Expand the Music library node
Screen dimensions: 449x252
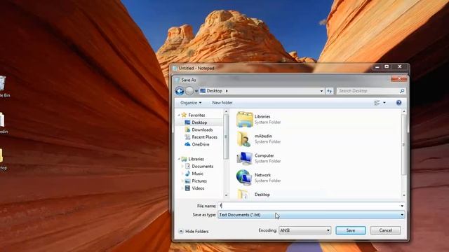(182, 174)
